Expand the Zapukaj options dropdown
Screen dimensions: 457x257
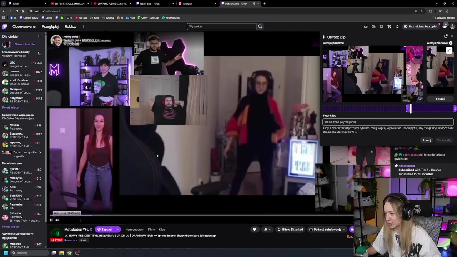point(118,230)
